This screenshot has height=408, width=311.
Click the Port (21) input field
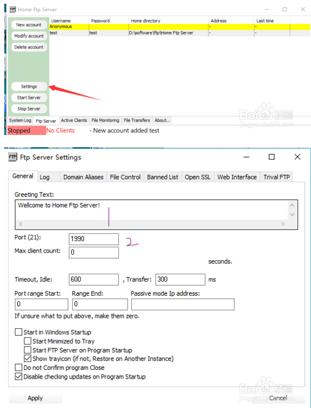click(94, 239)
